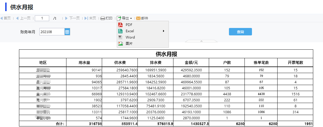Image resolution: width=323 pixels, height=127 pixels.
Task: Expand the Excel submenu arrow
Action: [x=164, y=31]
